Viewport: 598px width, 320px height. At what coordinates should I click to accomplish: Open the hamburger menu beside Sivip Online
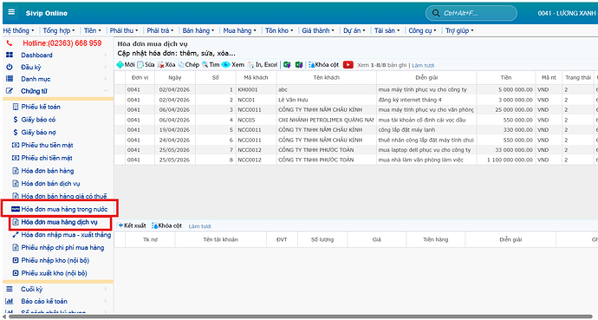(11, 12)
